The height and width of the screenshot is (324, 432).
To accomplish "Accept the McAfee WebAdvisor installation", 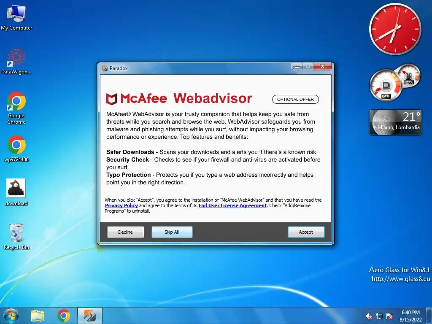I will [x=306, y=232].
